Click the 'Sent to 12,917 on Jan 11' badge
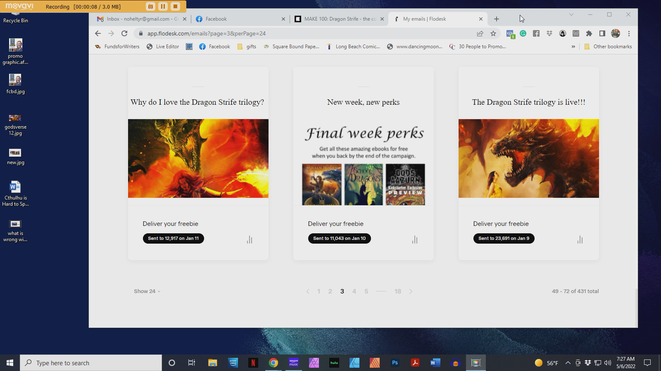This screenshot has height=371, width=661. pos(174,238)
